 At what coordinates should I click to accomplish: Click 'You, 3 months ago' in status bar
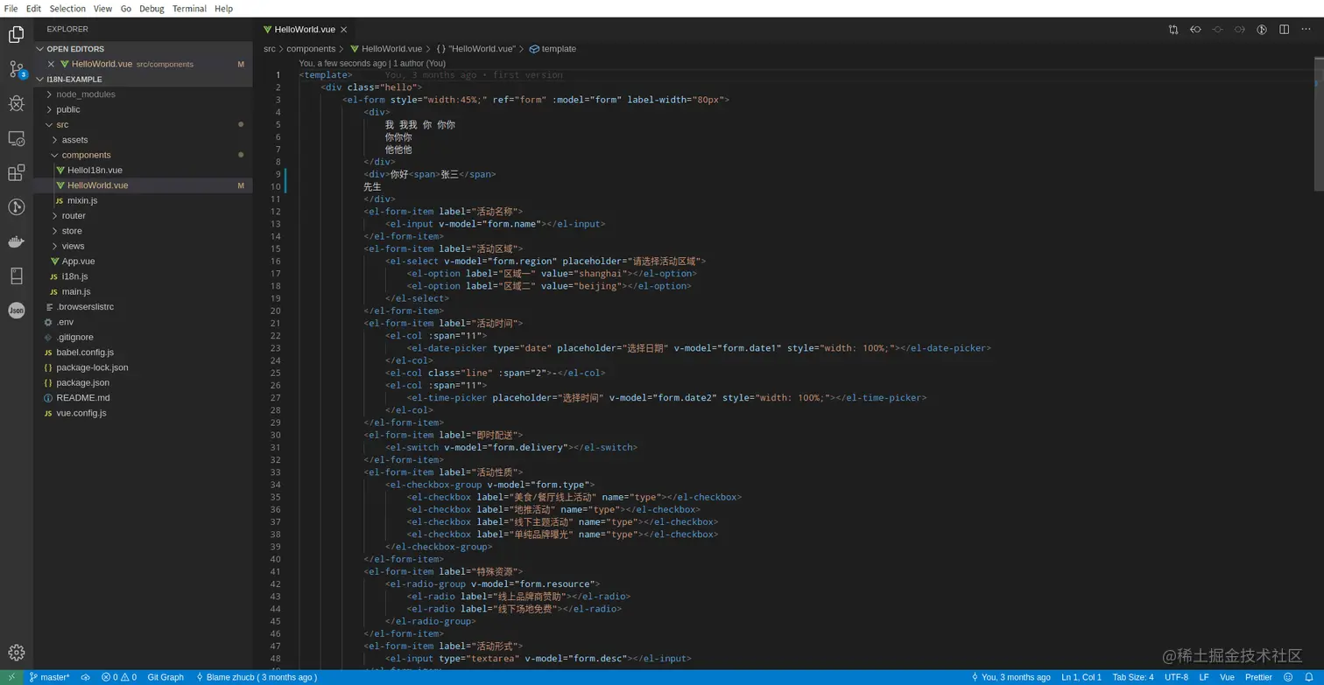click(1011, 677)
